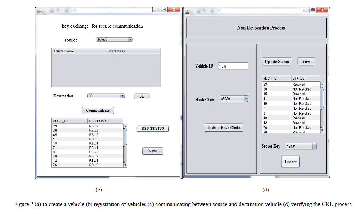This screenshot has width=356, height=213.
Task: Maximize the Non Revocation Process window
Action: tap(313, 10)
